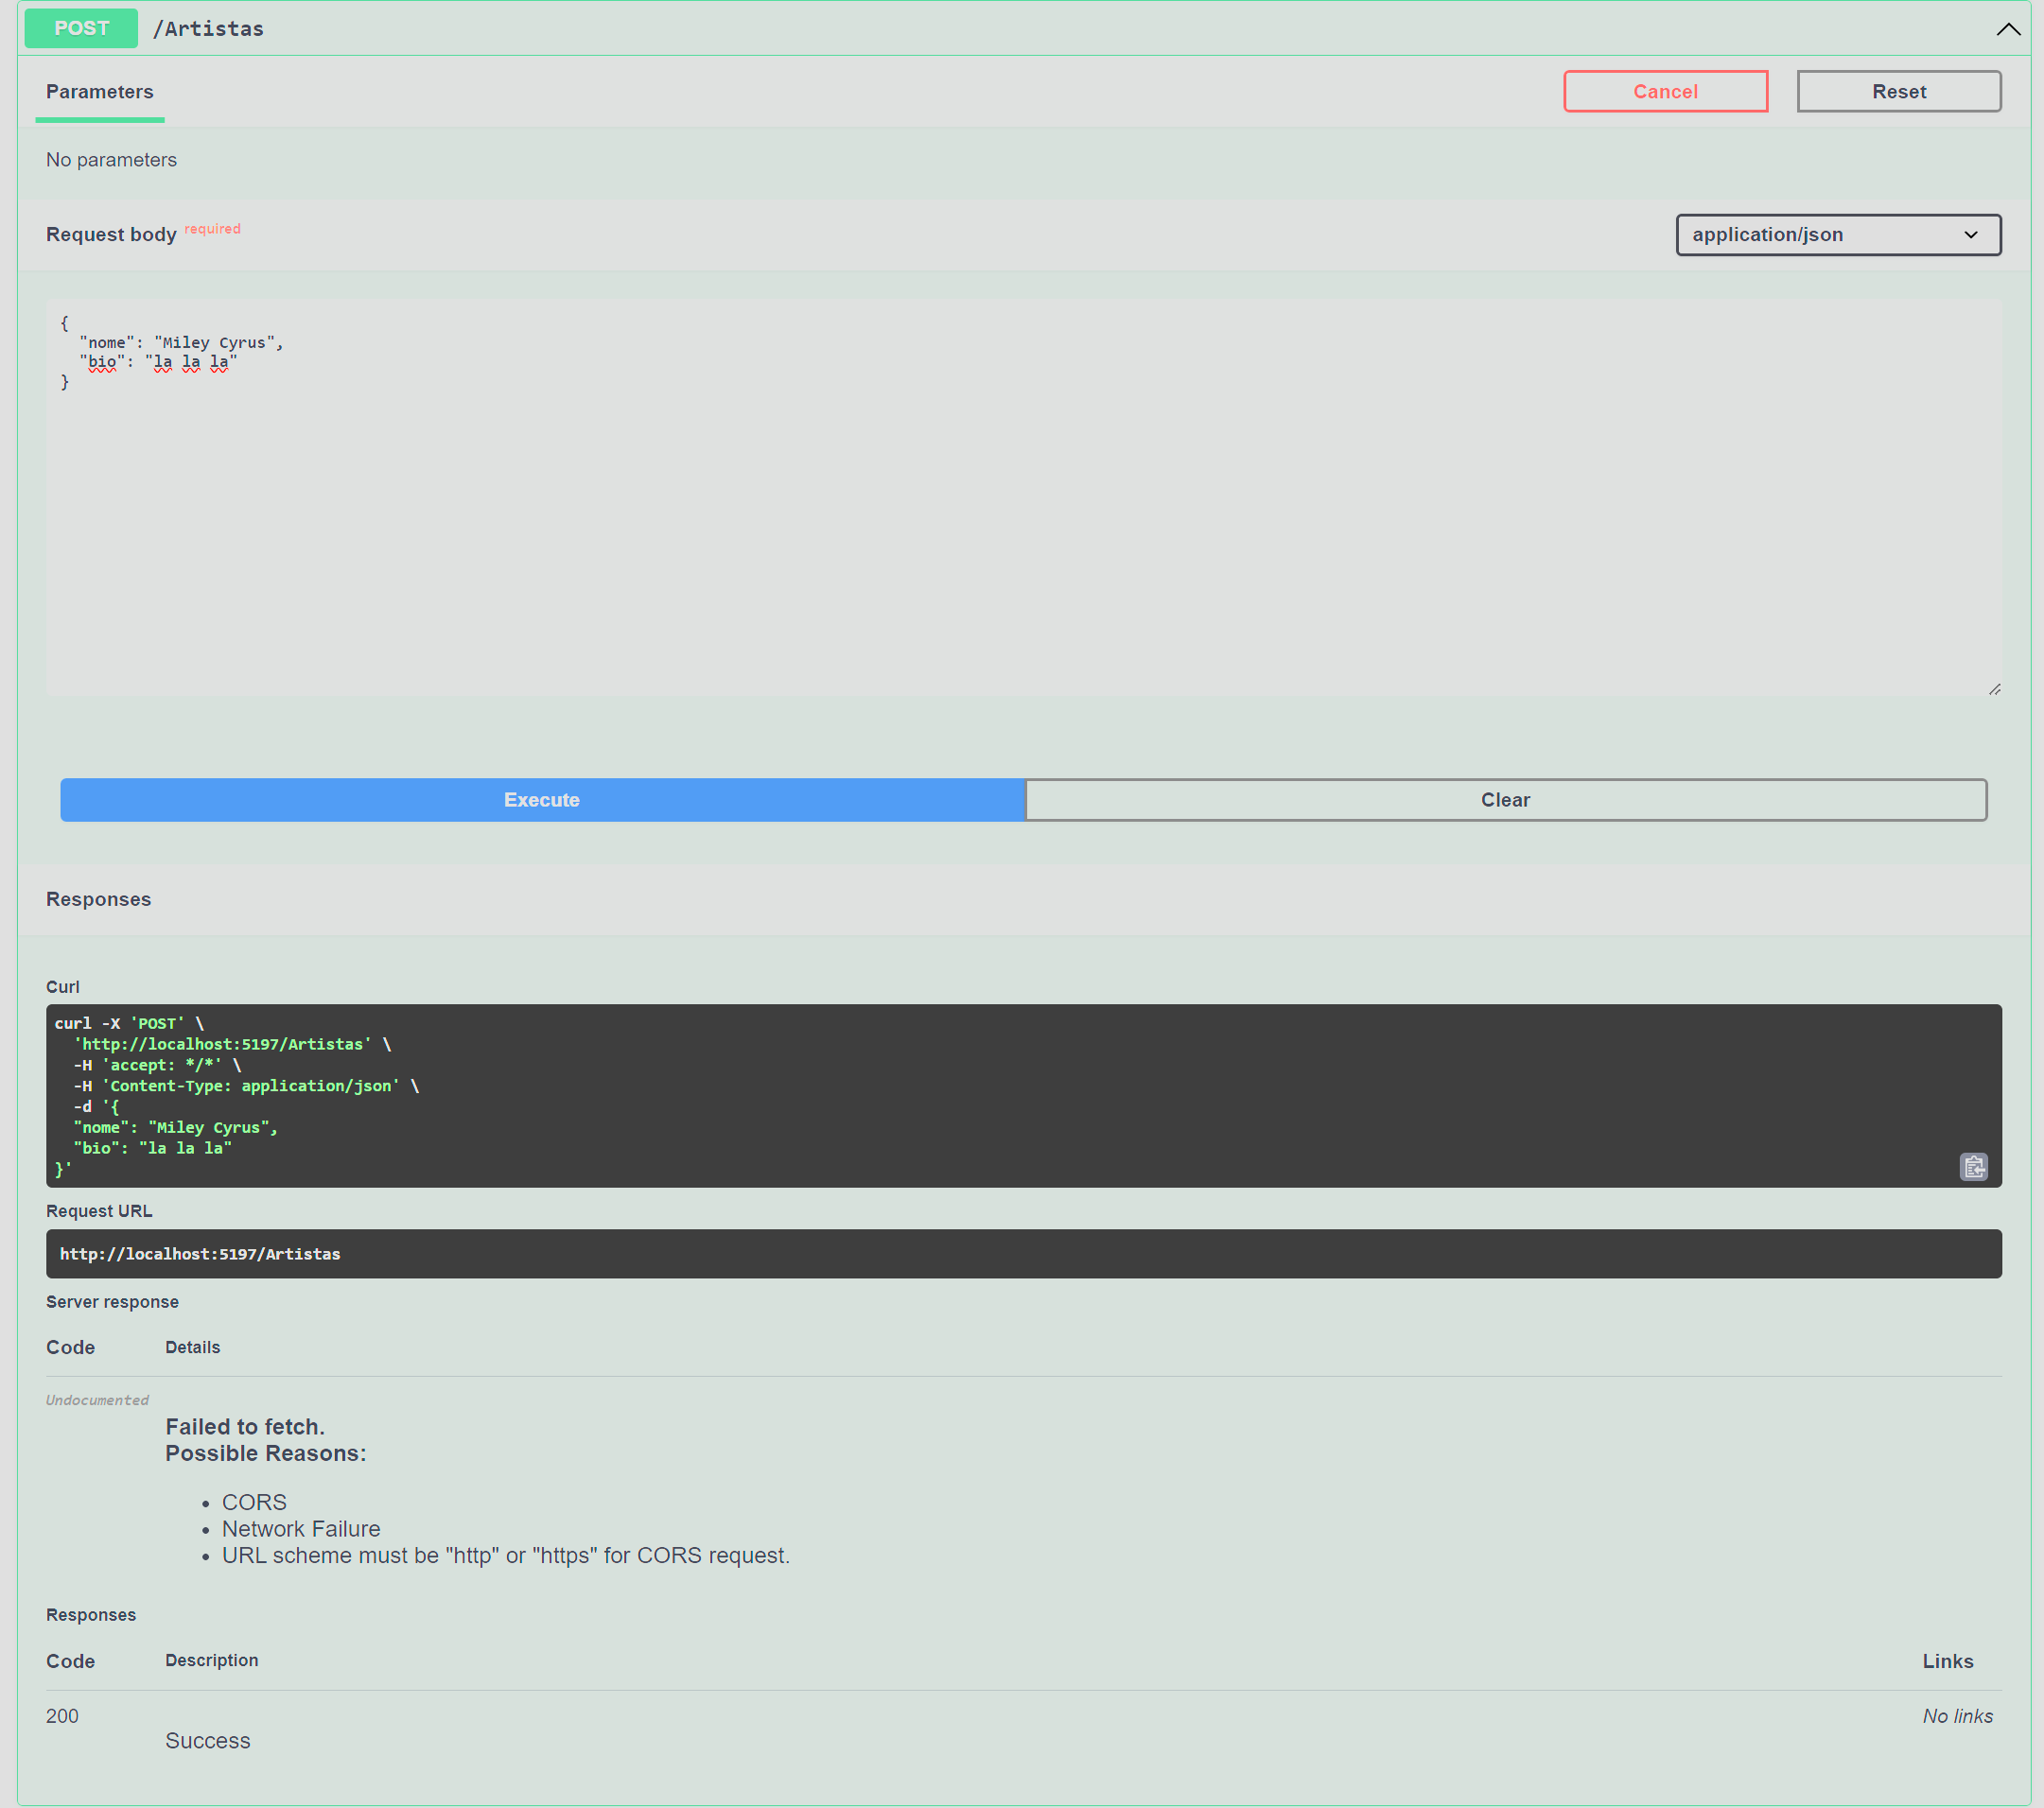The height and width of the screenshot is (1808, 2044).
Task: Click the 200 response code
Action: [62, 1715]
